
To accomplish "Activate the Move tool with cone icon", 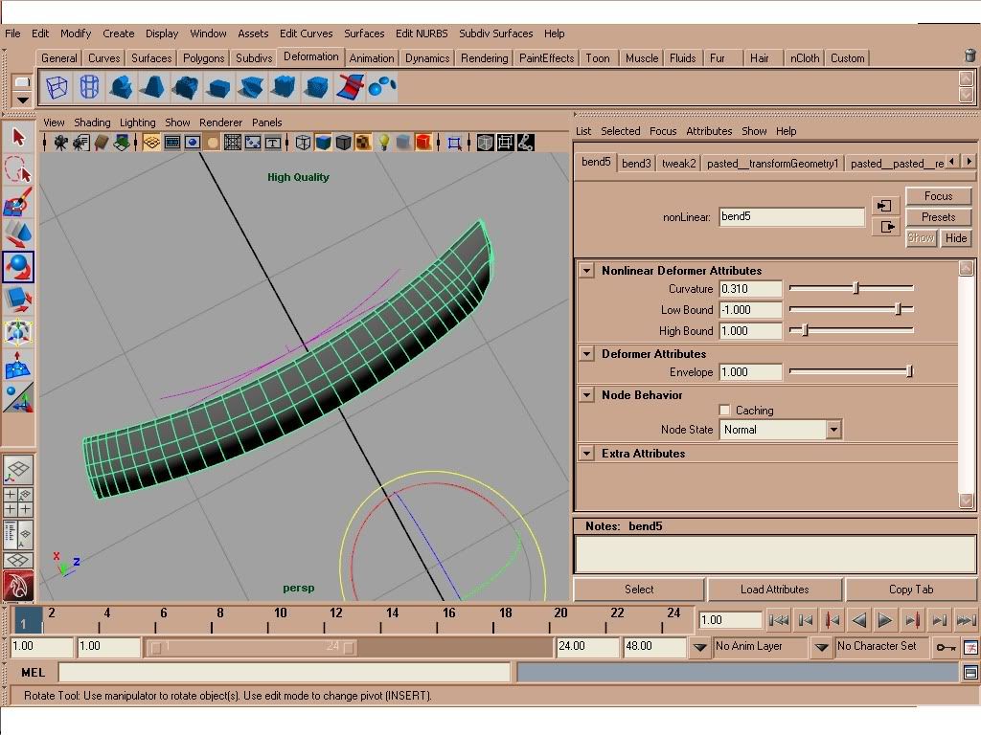I will pyautogui.click(x=18, y=234).
